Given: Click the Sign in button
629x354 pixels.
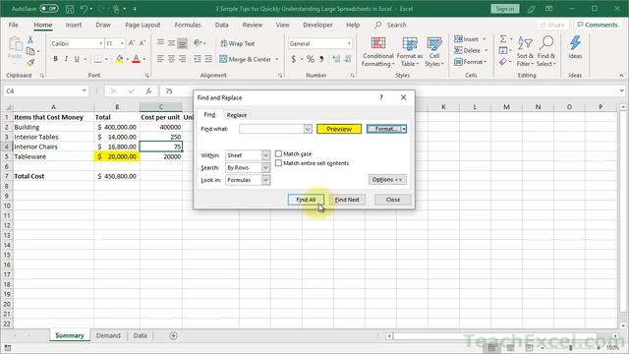Looking at the screenshot, I should coord(504,9).
